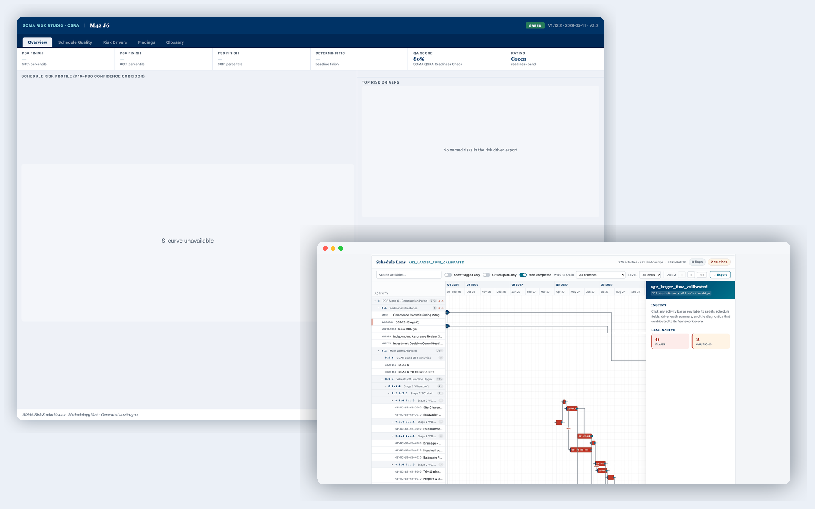
Task: Zoom in with the plus button
Action: tap(691, 275)
